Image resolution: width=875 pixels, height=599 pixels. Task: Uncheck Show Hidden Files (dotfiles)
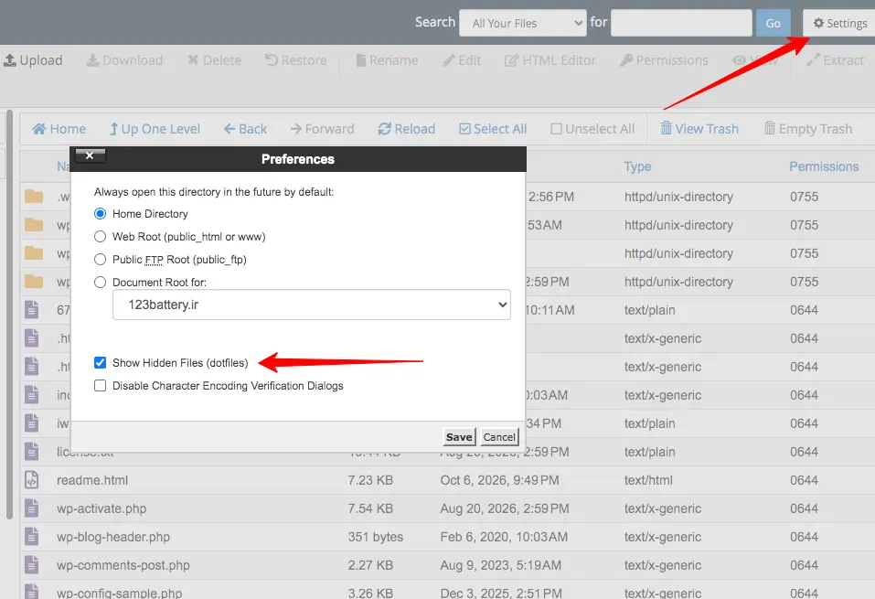click(x=100, y=363)
